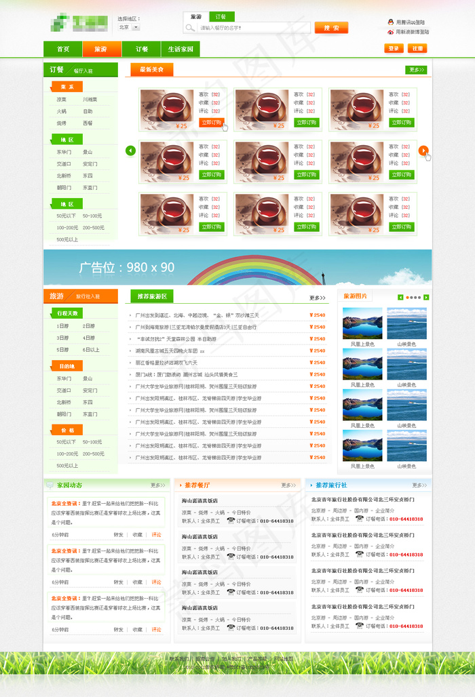Click the green left arrow of food carousel

tap(131, 151)
